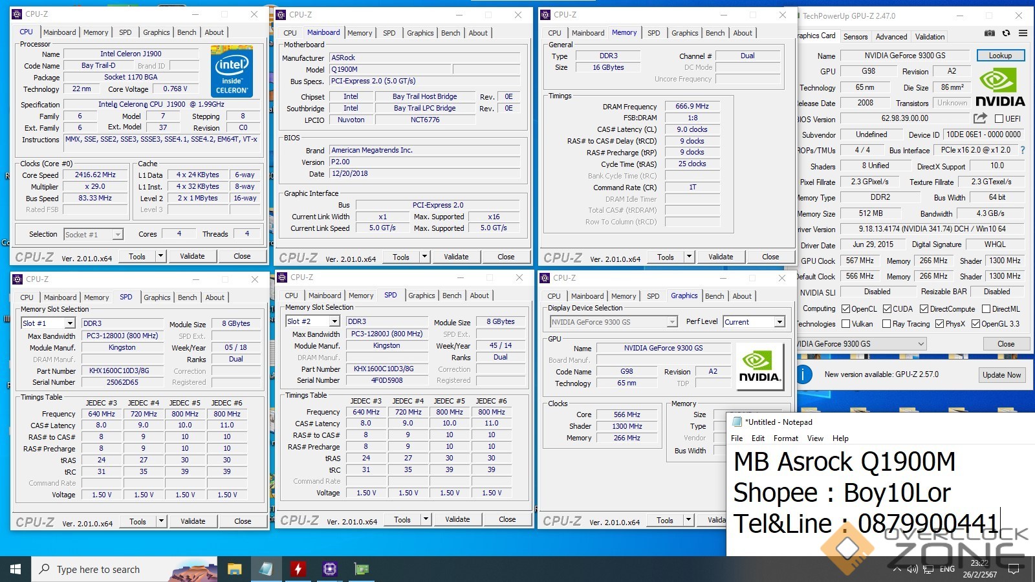Screen dimensions: 1035x582
Task: Expand GPU-Z graphics card selection dropdown
Action: 921,344
